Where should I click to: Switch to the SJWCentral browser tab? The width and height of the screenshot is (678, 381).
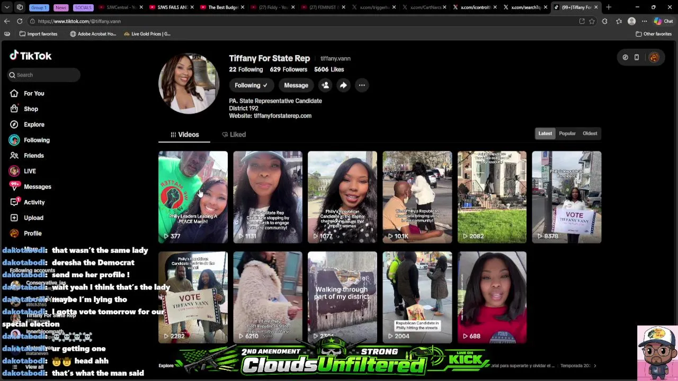121,7
